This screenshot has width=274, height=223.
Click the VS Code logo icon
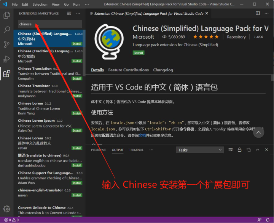tap(5, 4)
